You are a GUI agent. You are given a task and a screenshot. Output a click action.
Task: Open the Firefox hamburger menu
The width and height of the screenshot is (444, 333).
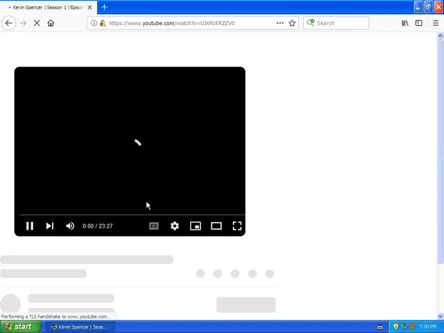click(436, 23)
